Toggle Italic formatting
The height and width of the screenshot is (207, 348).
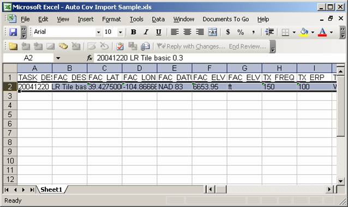pos(146,32)
